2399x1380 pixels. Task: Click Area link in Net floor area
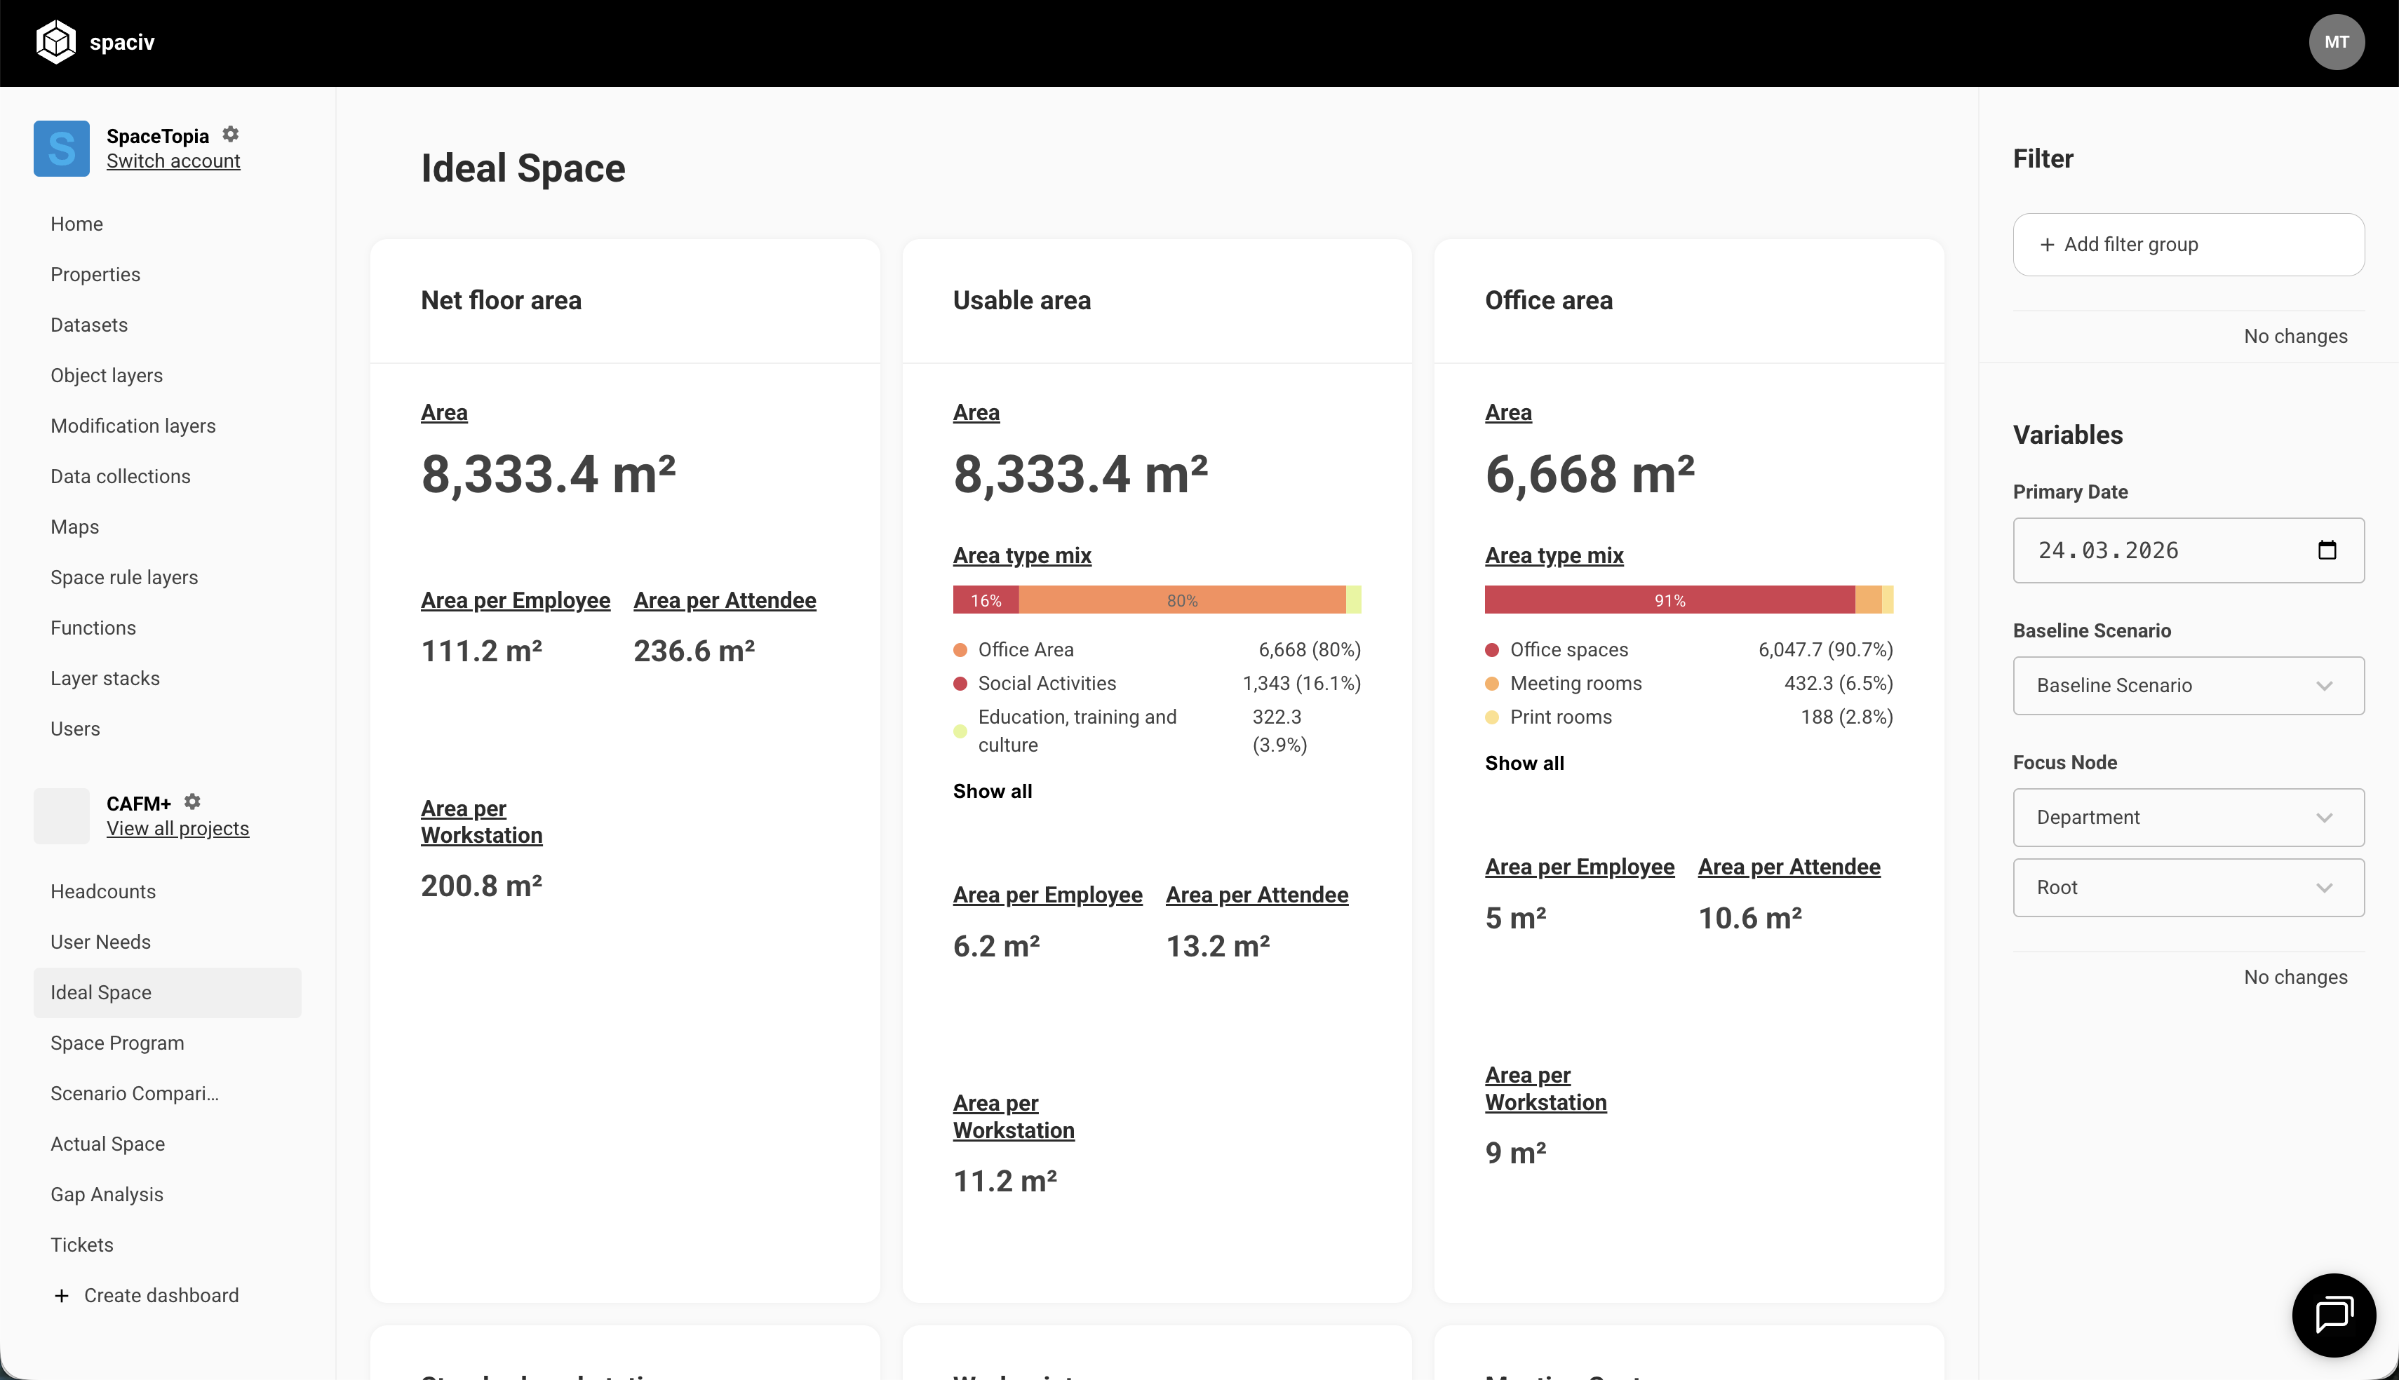coord(443,412)
